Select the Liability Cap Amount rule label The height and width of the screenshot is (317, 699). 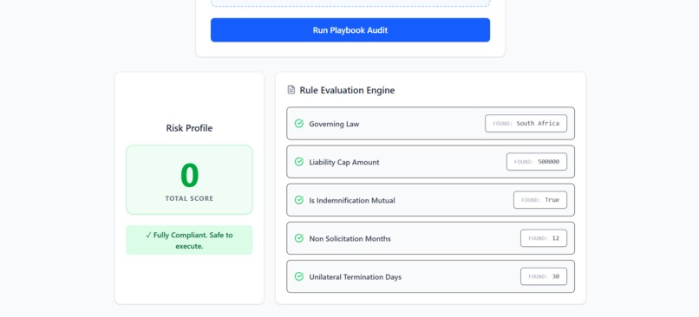(x=344, y=162)
